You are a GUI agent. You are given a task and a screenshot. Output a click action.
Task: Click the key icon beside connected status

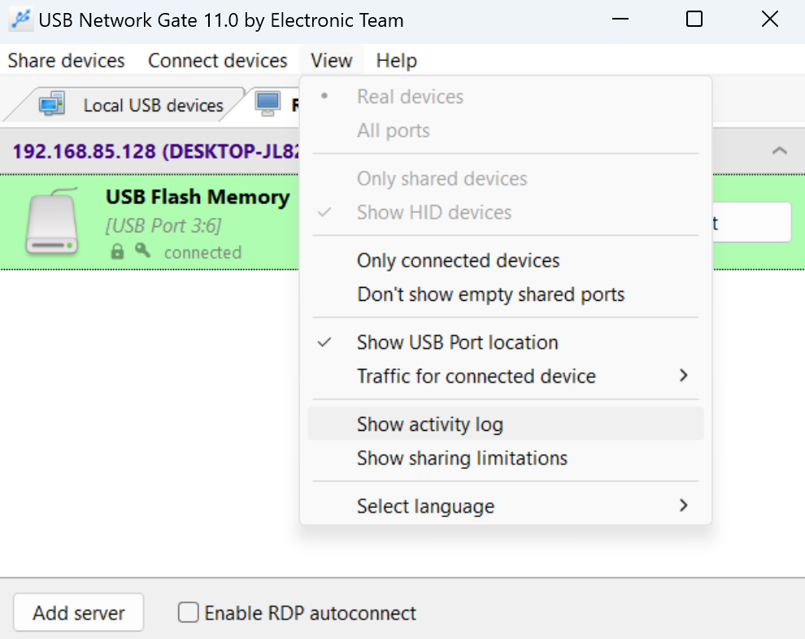click(143, 251)
